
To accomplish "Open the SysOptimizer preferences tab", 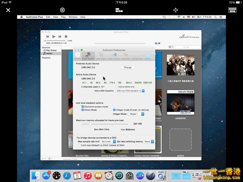I will point(137,56).
